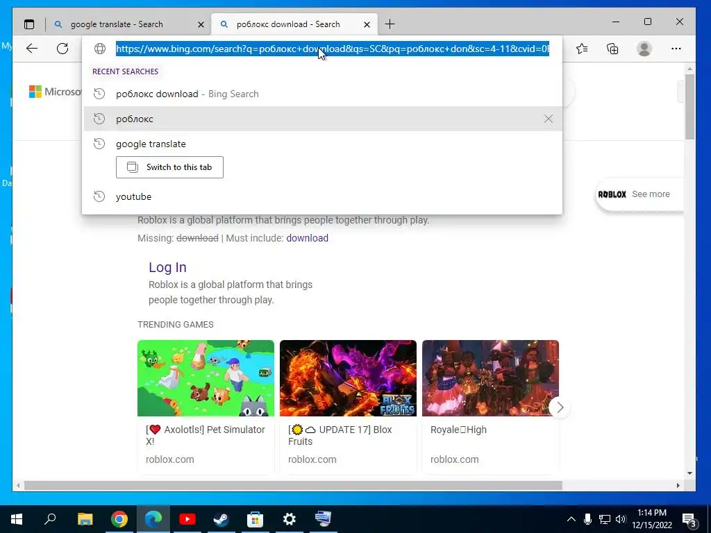The height and width of the screenshot is (533, 711).
Task: Open YouTube app in taskbar
Action: (187, 519)
